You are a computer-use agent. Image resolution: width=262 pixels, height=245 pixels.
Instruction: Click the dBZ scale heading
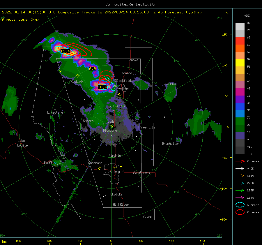pyautogui.click(x=247, y=16)
